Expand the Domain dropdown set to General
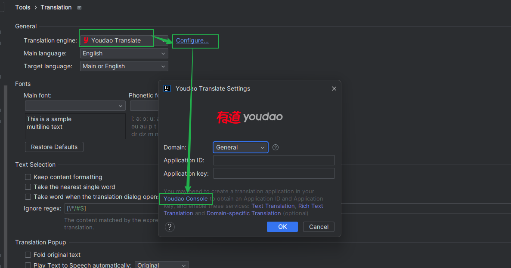The image size is (511, 268). tap(241, 147)
